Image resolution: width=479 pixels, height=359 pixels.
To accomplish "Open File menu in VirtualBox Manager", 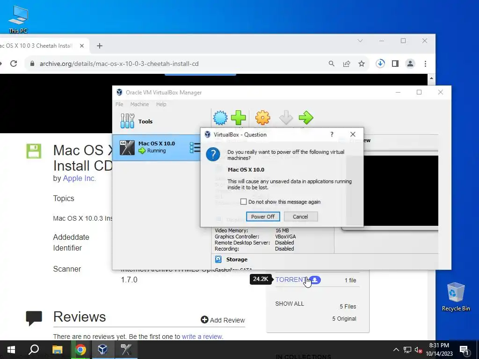I will pos(119,104).
